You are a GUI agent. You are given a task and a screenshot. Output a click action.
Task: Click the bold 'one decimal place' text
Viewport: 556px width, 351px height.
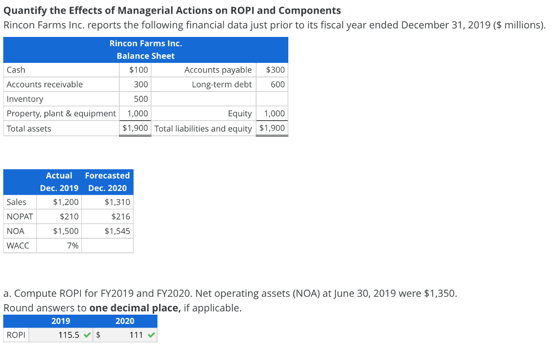point(135,308)
